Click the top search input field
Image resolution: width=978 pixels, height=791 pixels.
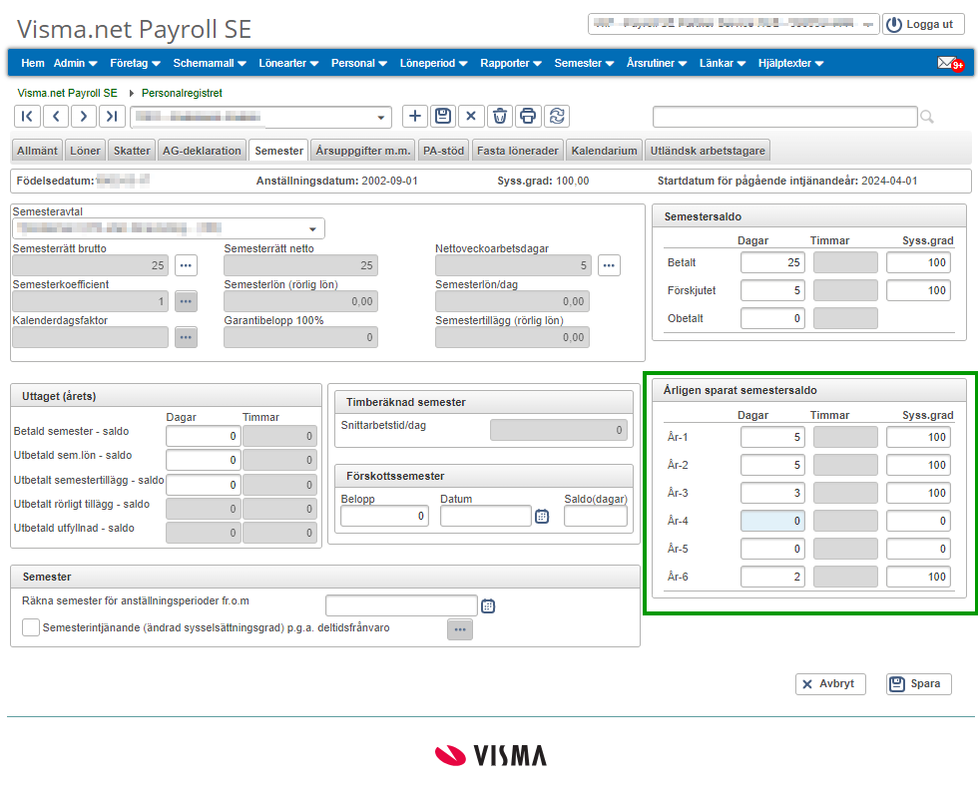[x=784, y=117]
